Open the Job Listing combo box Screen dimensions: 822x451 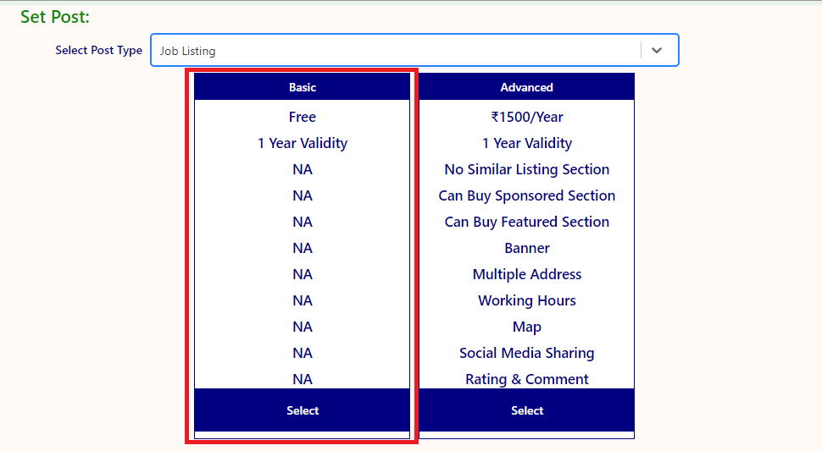394,51
